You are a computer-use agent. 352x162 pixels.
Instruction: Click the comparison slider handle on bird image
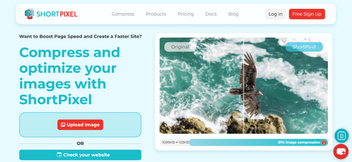(244, 86)
